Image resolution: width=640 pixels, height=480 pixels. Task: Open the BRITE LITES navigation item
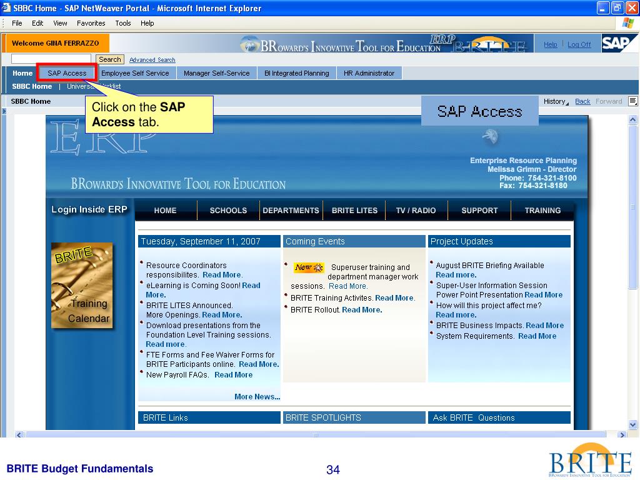(x=354, y=210)
